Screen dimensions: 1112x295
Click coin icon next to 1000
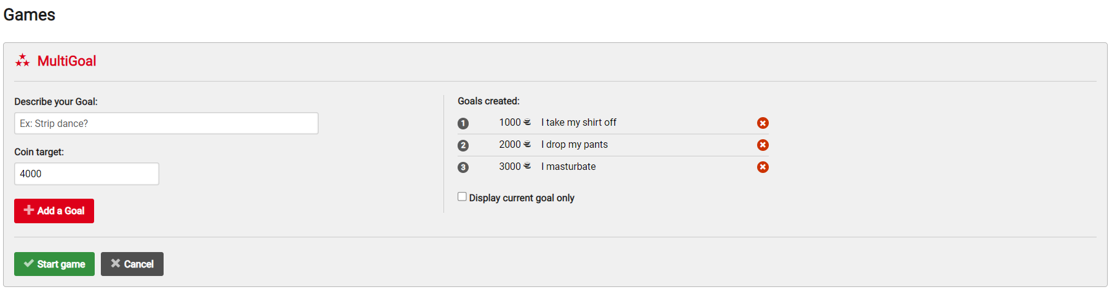click(x=527, y=122)
